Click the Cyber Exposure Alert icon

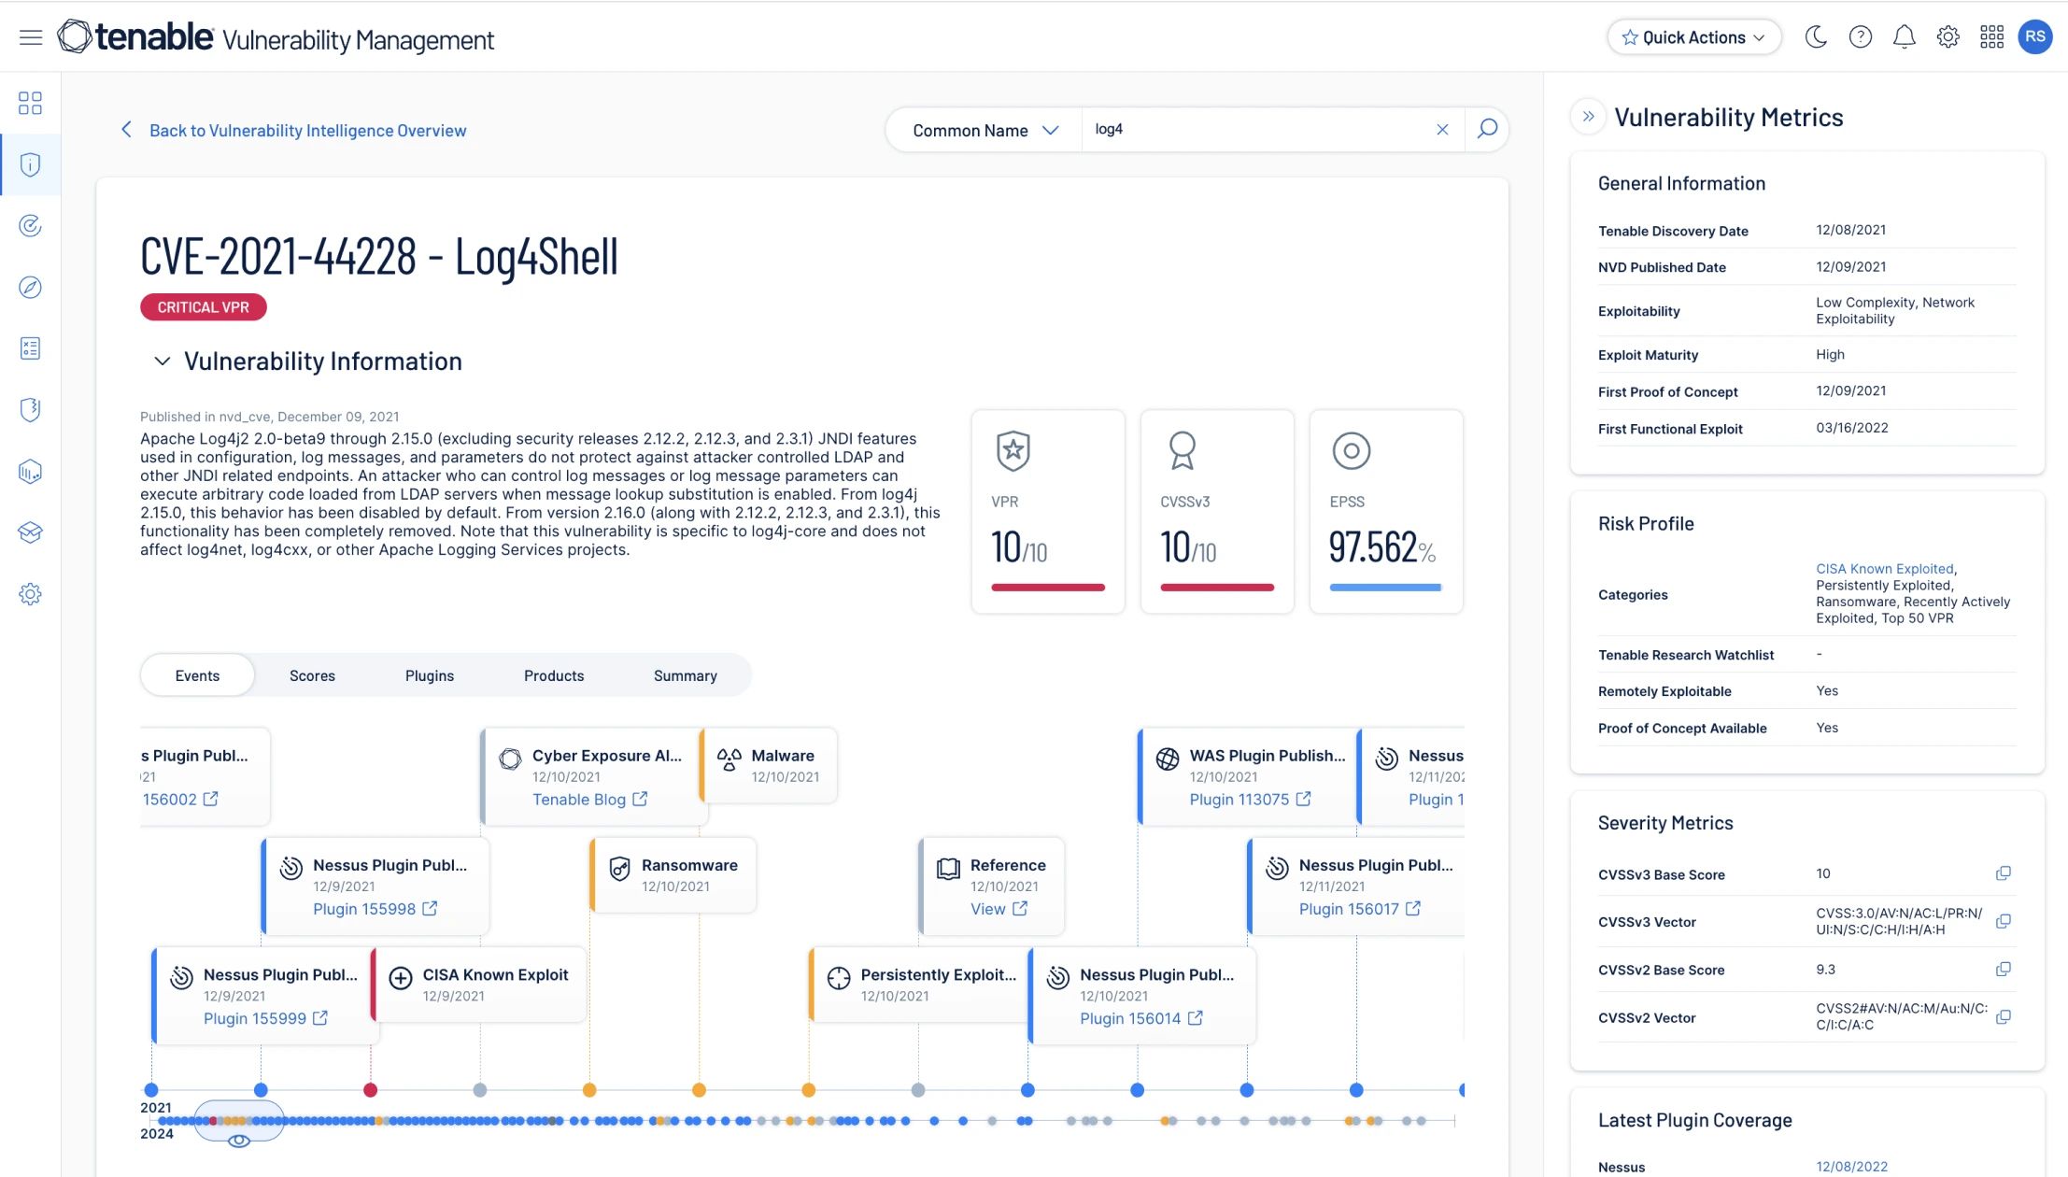[x=510, y=759]
